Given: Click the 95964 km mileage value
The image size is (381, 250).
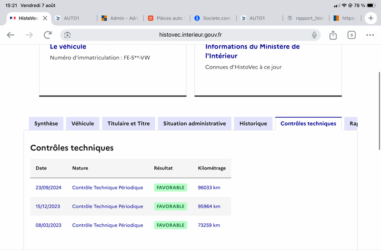Looking at the screenshot, I should pyautogui.click(x=209, y=206).
